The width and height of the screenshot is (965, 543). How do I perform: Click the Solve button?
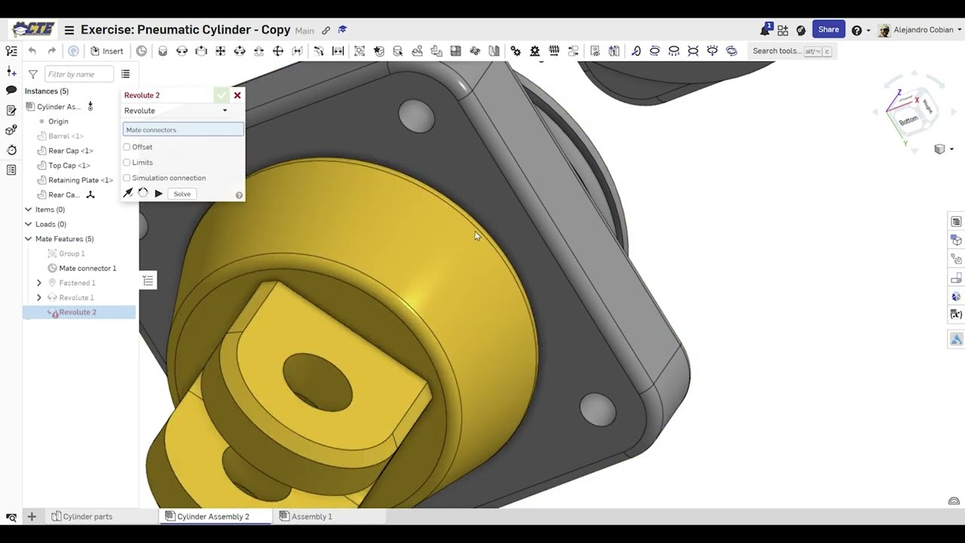click(x=182, y=194)
